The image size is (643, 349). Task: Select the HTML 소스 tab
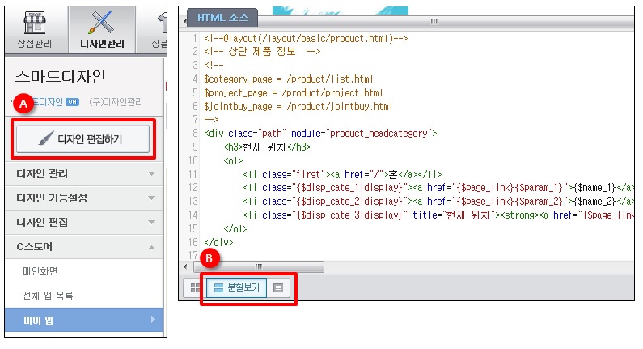(222, 18)
